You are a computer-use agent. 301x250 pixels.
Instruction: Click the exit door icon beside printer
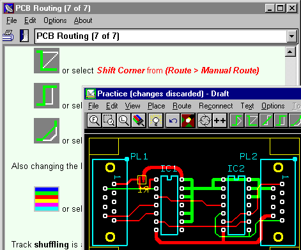click(24, 36)
